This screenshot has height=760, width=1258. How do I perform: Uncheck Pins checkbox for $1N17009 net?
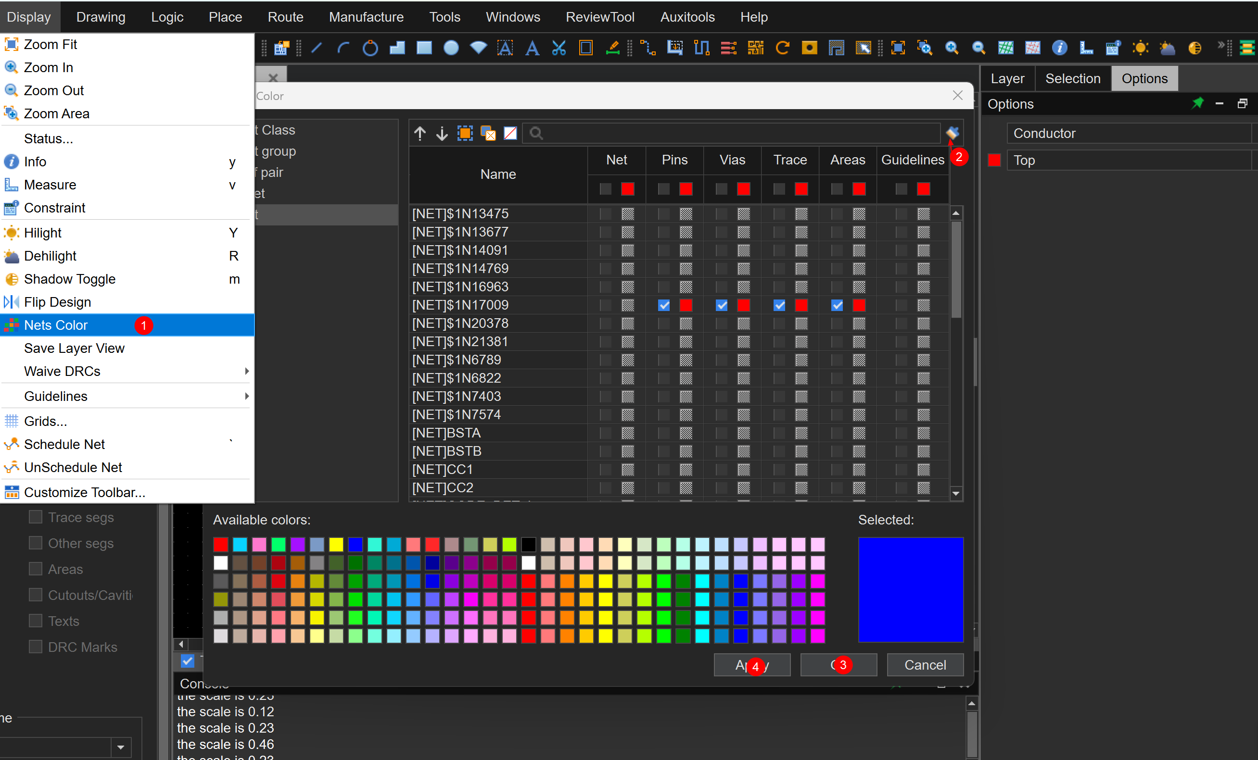point(664,306)
